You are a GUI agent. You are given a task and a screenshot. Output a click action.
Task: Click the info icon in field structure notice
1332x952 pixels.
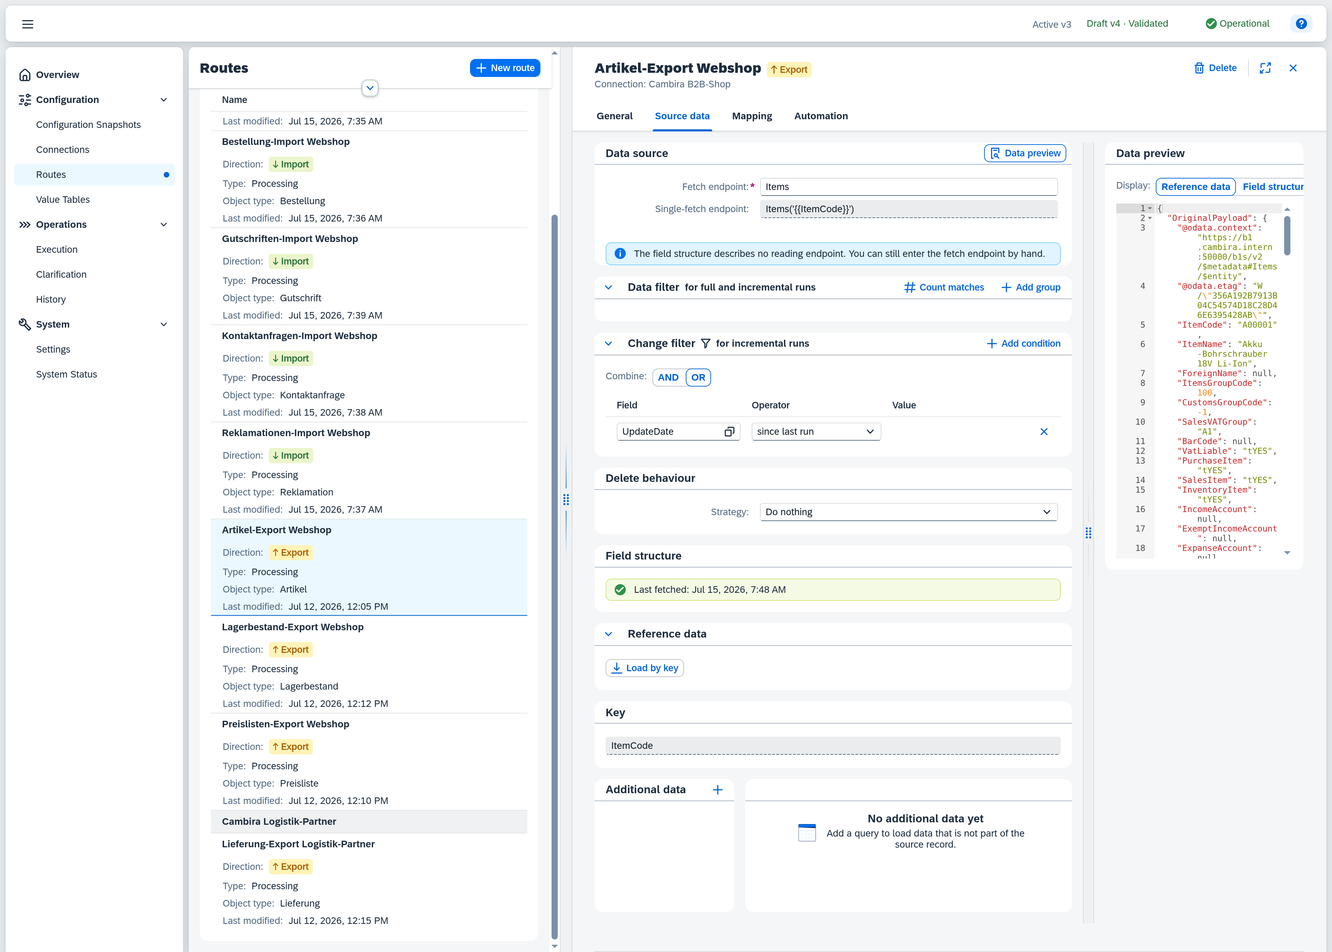coord(620,253)
